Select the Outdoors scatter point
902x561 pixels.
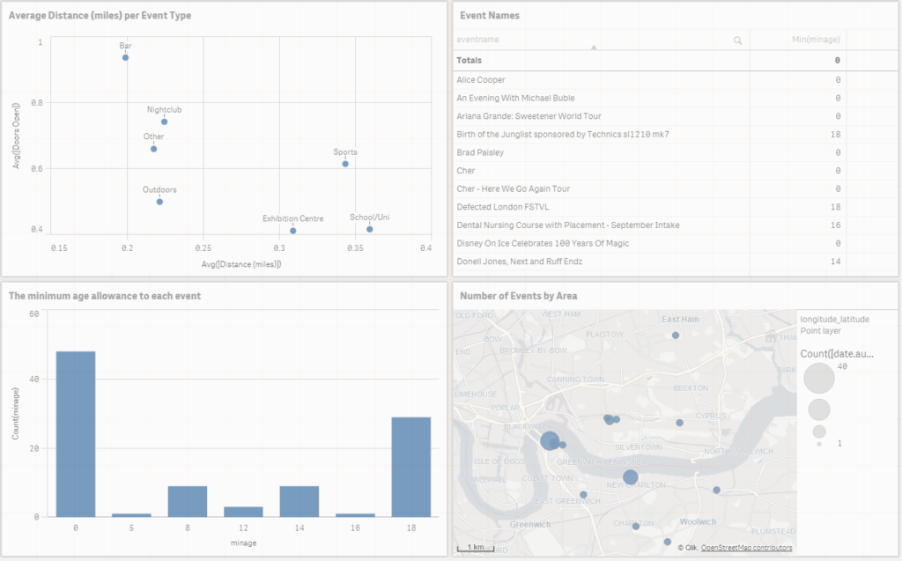(160, 202)
